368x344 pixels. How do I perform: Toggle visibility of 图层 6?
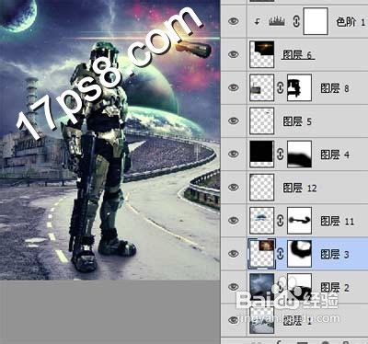tap(234, 54)
